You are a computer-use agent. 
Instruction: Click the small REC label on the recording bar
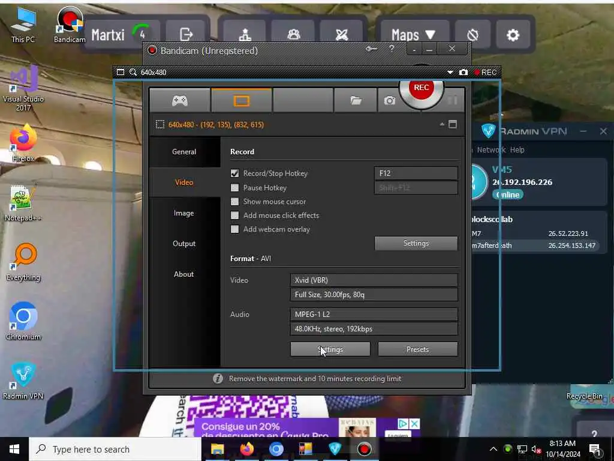[485, 72]
